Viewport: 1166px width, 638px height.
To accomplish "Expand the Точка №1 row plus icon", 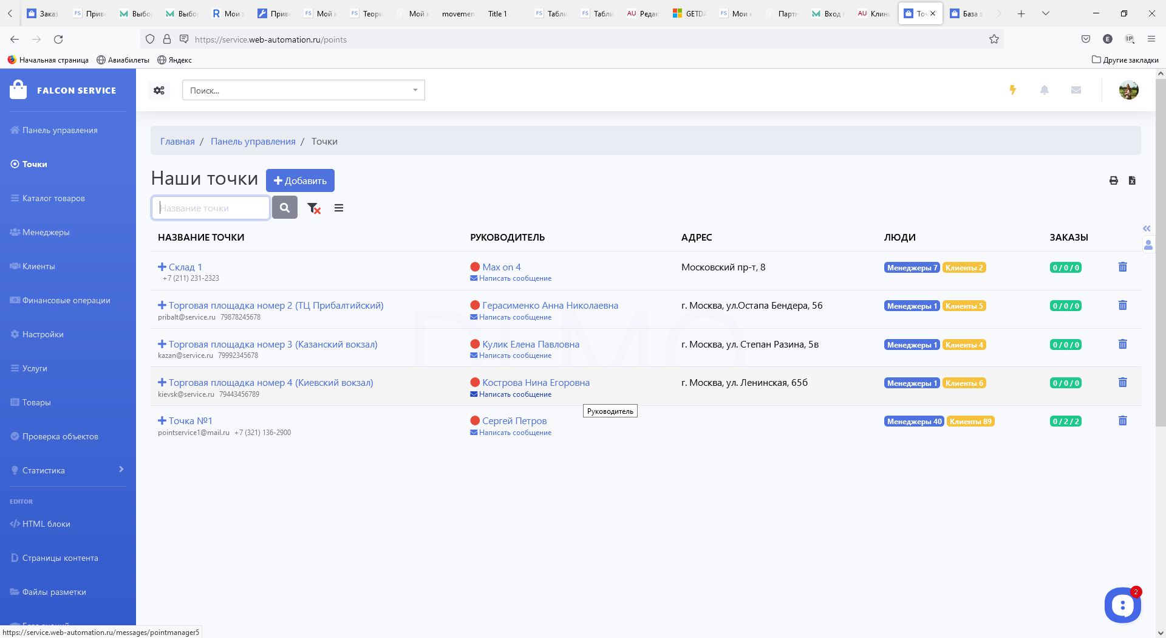I will tap(162, 420).
